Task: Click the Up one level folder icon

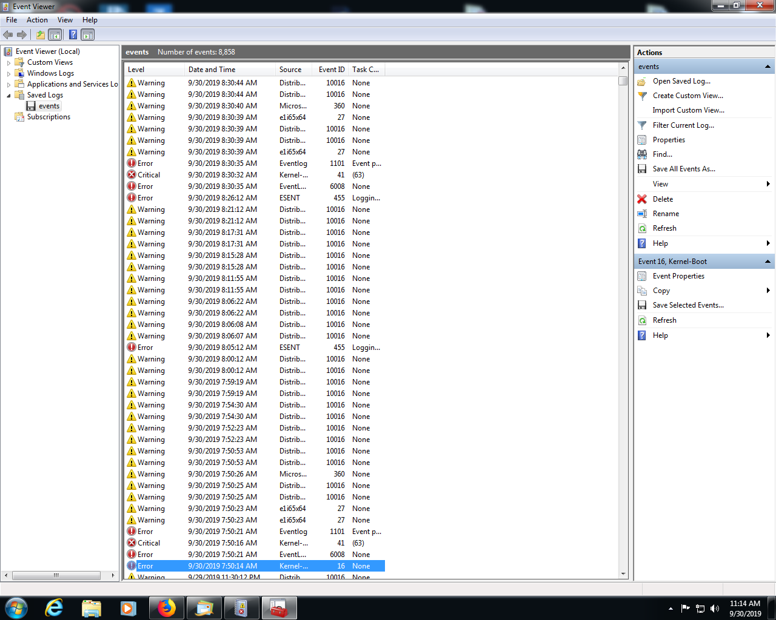Action: tap(40, 35)
